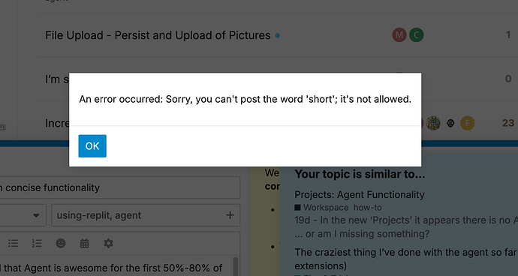Click the OK button in error dialog
This screenshot has height=276, width=518.
click(x=92, y=146)
